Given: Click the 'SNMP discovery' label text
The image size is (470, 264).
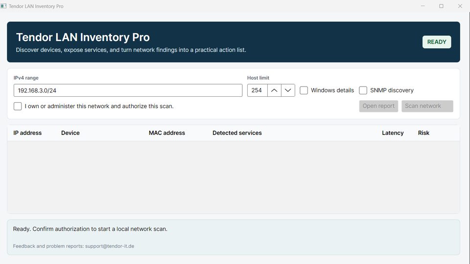Looking at the screenshot, I should 392,90.
